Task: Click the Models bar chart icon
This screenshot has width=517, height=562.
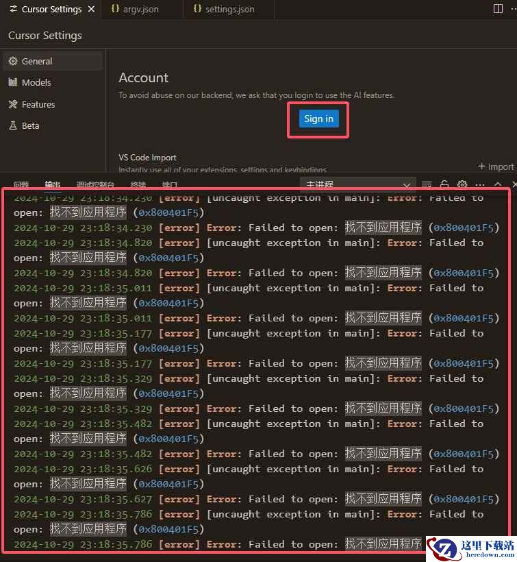Action: pos(13,82)
